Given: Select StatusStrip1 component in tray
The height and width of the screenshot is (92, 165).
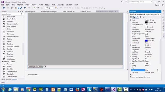Looking at the screenshot, I should point(33,75).
